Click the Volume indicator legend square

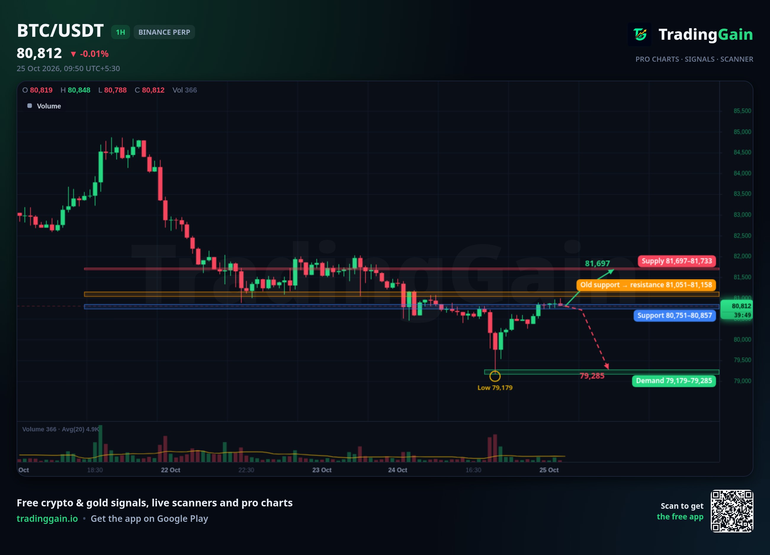coord(30,106)
